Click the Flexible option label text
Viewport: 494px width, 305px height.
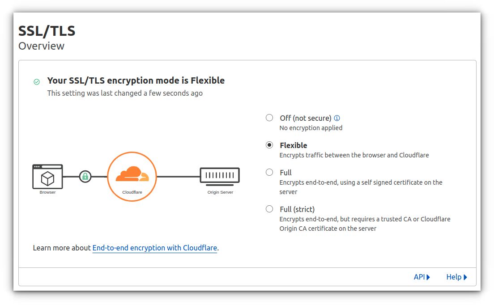pos(294,145)
